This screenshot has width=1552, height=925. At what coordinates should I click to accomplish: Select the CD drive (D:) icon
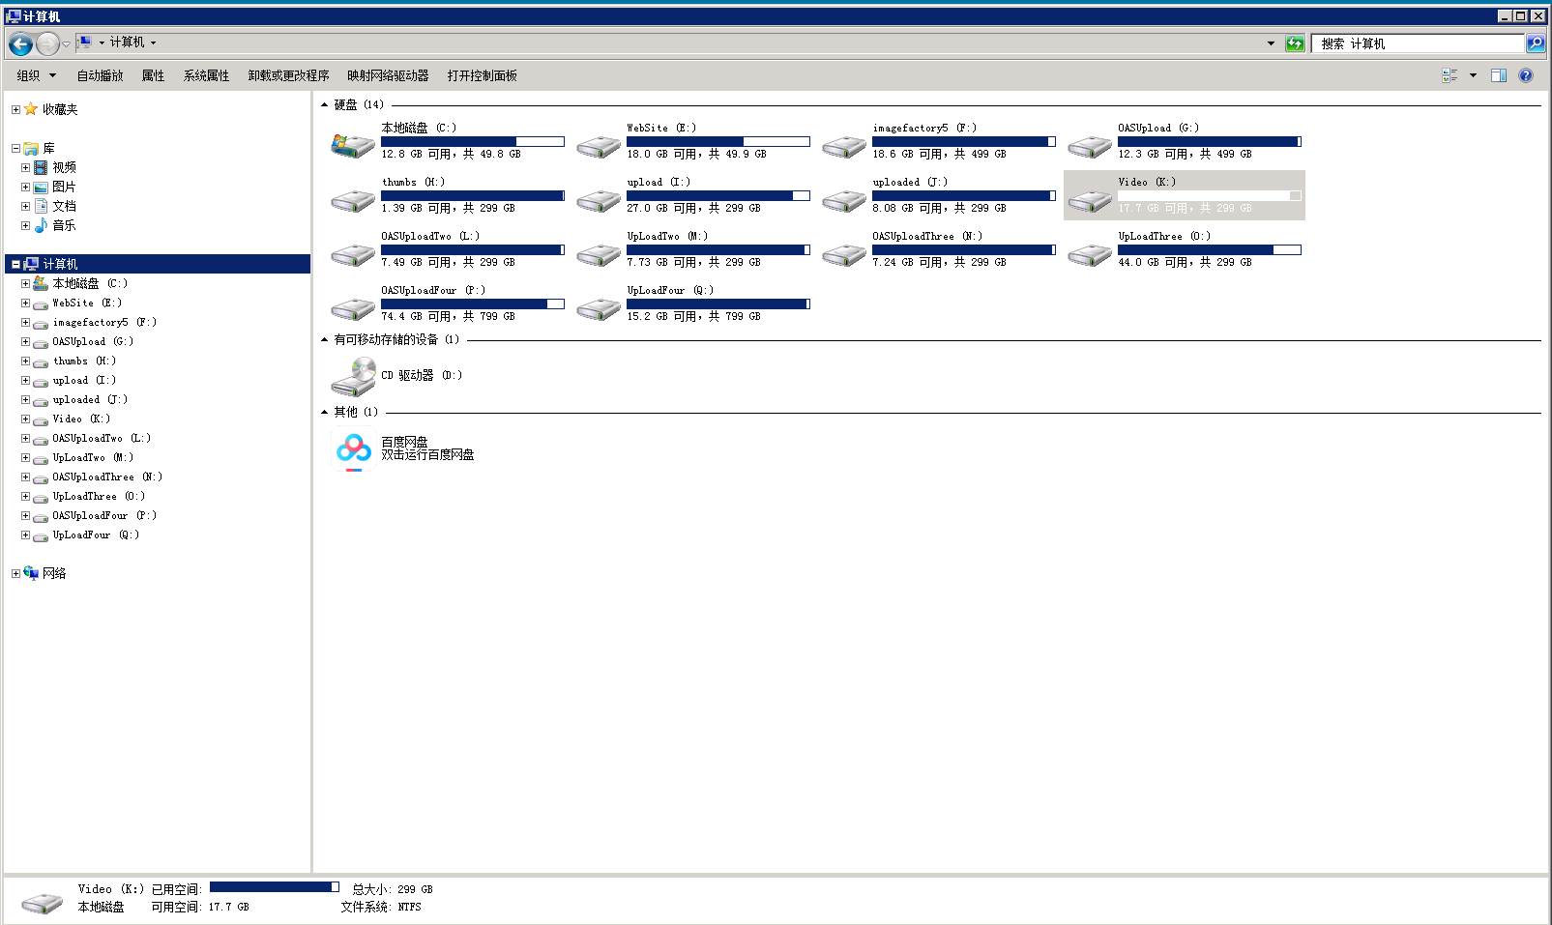(353, 376)
